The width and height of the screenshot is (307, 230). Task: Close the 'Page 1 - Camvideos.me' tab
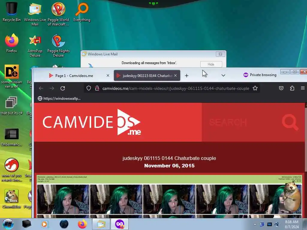[x=108, y=75]
